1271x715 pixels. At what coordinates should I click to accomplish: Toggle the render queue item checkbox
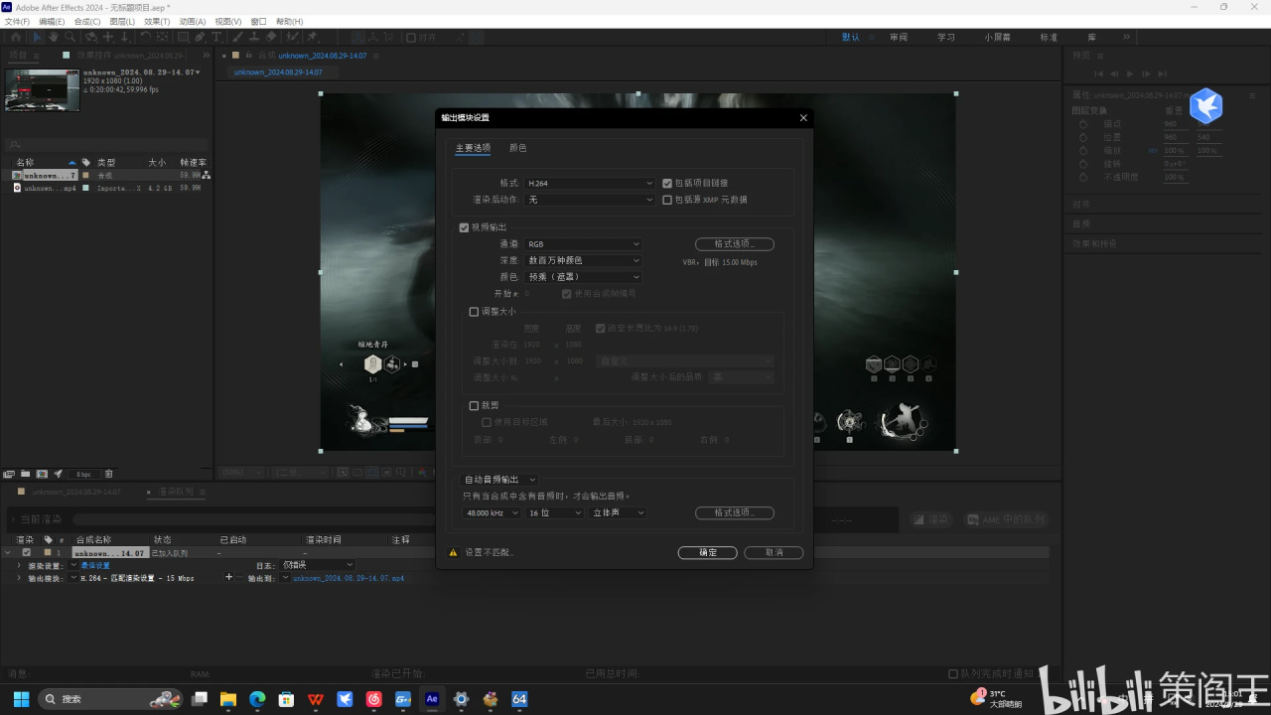(27, 553)
